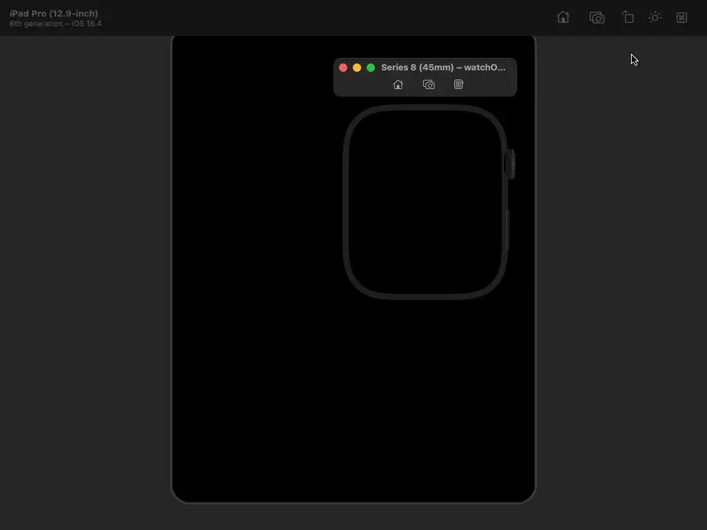Click the keyboard command icon in iPad toolbar

681,17
